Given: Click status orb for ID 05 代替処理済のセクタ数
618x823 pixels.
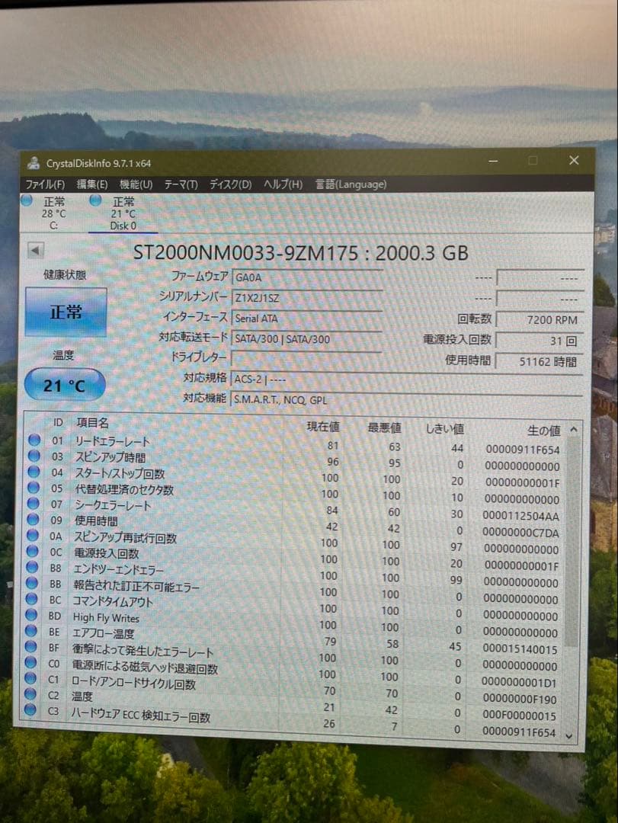Looking at the screenshot, I should click(x=33, y=488).
